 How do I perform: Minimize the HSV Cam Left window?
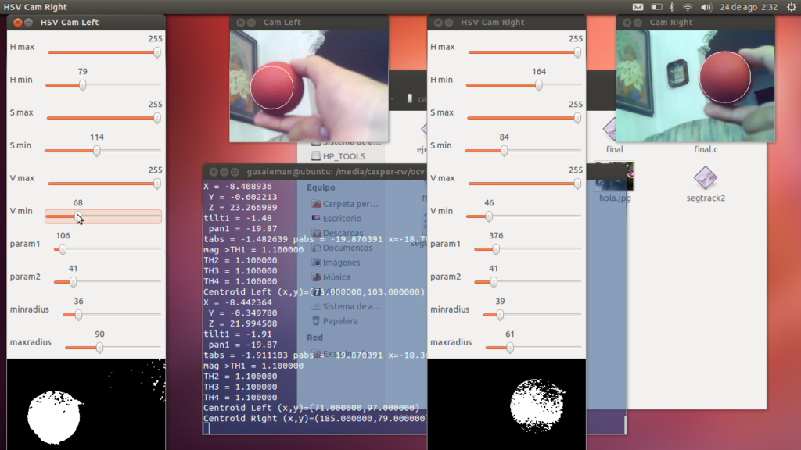(x=29, y=23)
